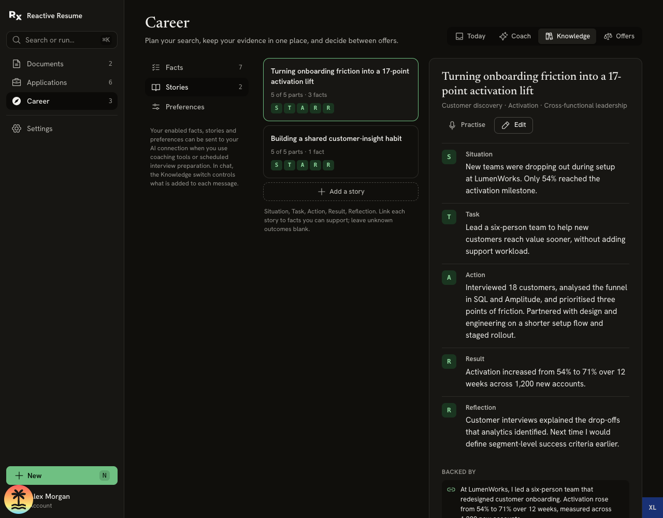Click the microphone Practise icon
This screenshot has width=663, height=518.
pyautogui.click(x=452, y=125)
